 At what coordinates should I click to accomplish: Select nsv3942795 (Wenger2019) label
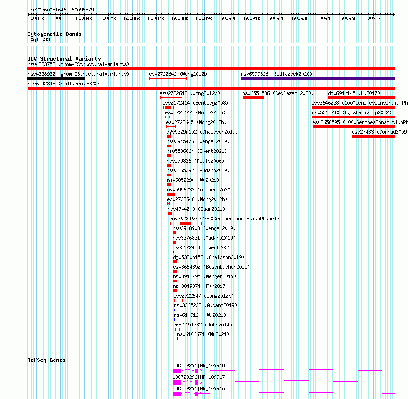(204, 276)
